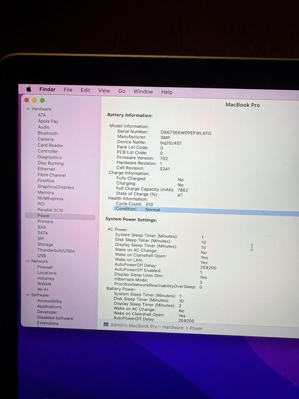Screen dimensions: 299x399
Task: Select Disc Burning in sidebar
Action: click(x=51, y=163)
